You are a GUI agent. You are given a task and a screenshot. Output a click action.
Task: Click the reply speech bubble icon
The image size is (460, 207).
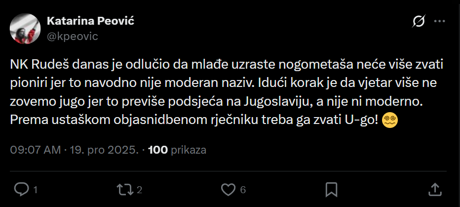[21, 189]
